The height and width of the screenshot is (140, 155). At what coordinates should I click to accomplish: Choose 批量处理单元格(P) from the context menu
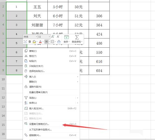pyautogui.click(x=51, y=92)
